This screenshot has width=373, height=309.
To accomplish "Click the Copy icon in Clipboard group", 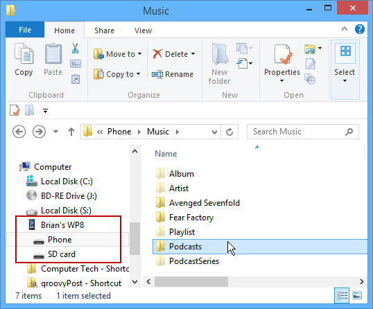I will (x=24, y=60).
